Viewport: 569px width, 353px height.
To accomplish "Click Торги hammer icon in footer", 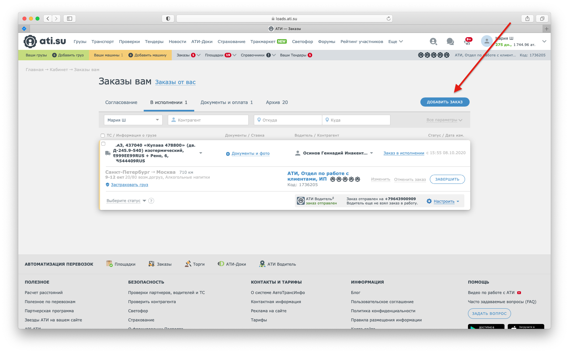I will (188, 264).
